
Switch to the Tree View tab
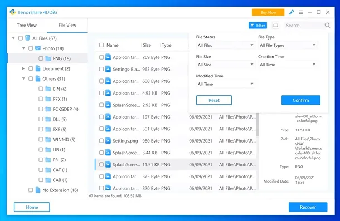tap(27, 26)
